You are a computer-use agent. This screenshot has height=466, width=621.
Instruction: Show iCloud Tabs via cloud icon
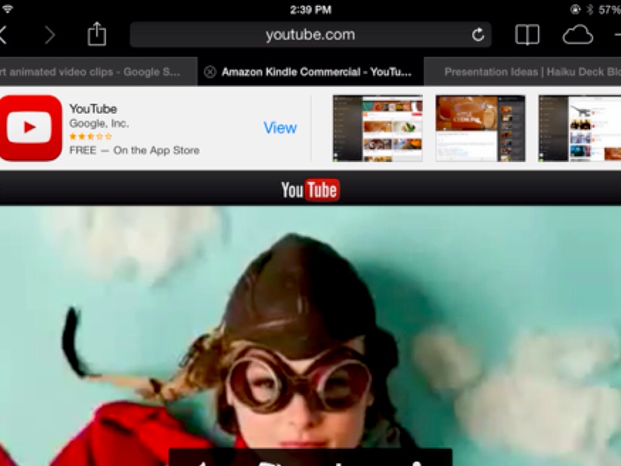coord(577,35)
